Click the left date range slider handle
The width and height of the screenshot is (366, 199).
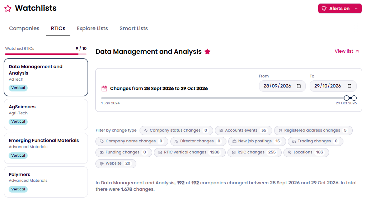click(346, 98)
